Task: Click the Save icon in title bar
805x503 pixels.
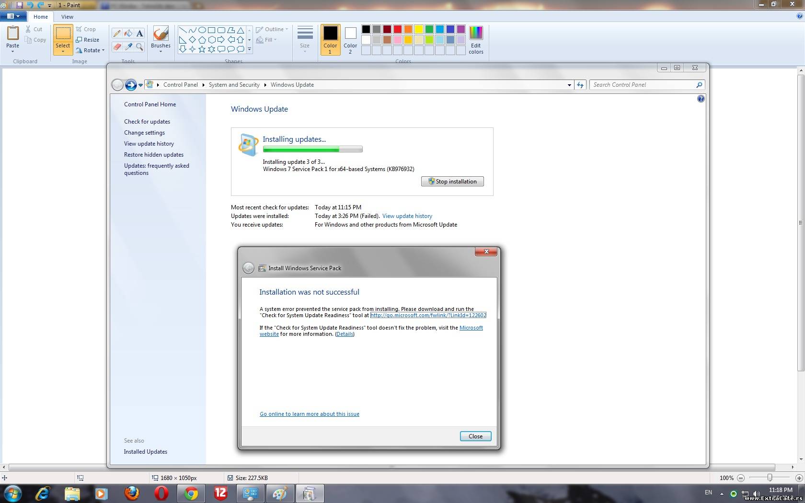Action: tap(20, 5)
